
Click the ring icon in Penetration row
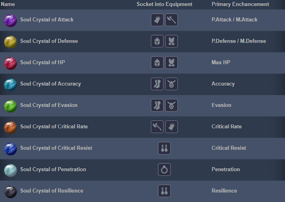164,170
